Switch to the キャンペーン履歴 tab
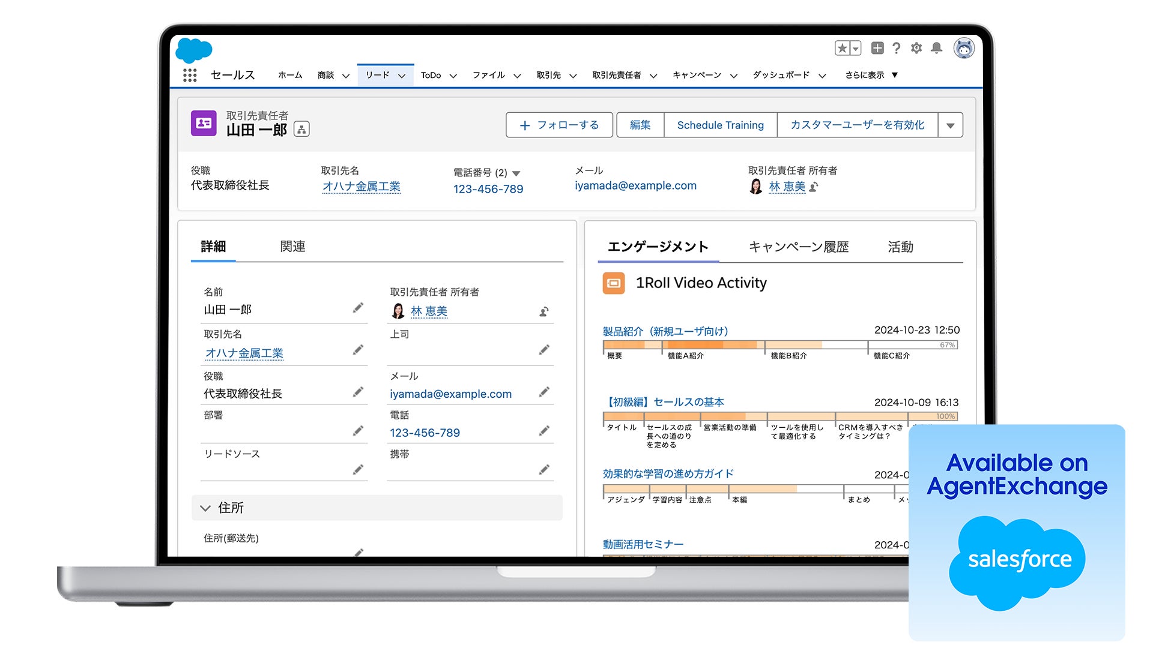Screen dimensions: 1153x648 pyautogui.click(x=799, y=247)
